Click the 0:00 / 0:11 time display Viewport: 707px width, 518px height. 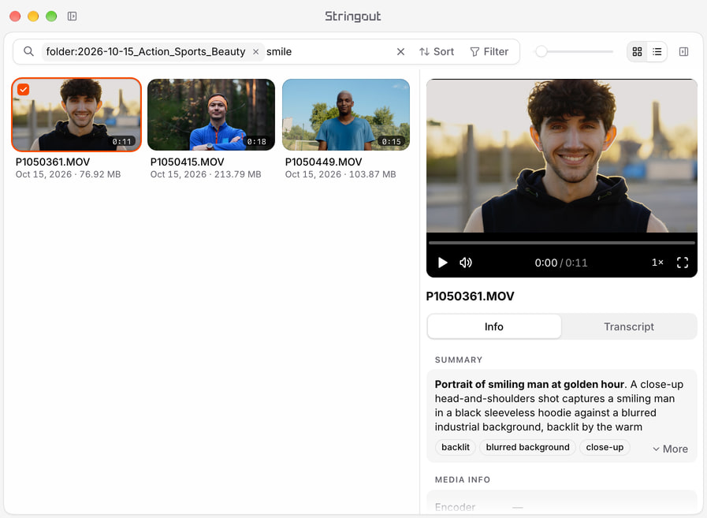click(561, 263)
